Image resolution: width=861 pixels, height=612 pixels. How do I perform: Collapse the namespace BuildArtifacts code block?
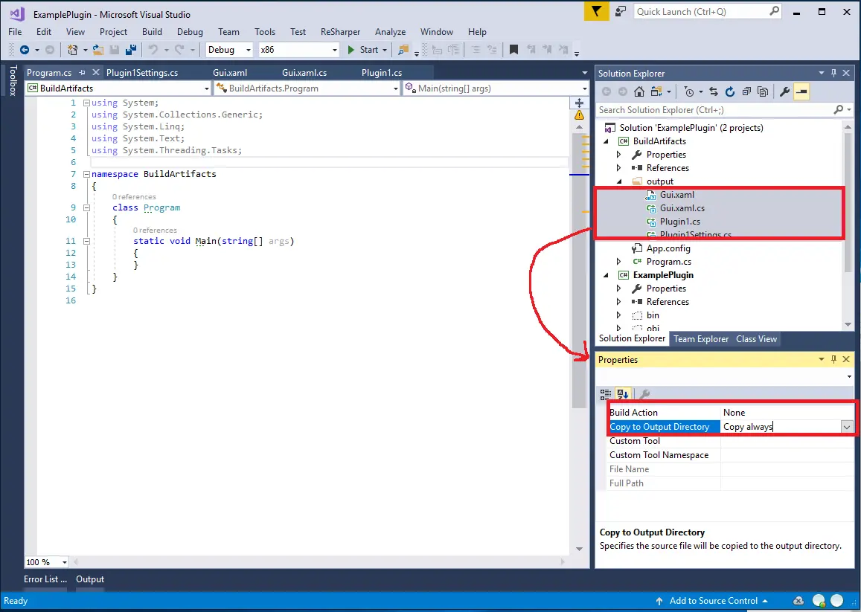click(x=86, y=174)
